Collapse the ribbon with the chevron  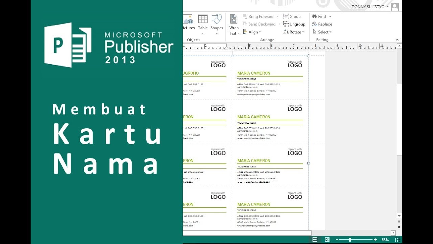[397, 40]
